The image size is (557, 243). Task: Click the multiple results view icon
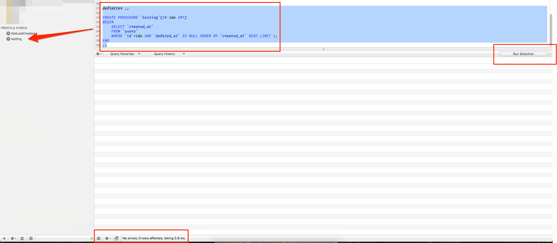pyautogui.click(x=117, y=238)
